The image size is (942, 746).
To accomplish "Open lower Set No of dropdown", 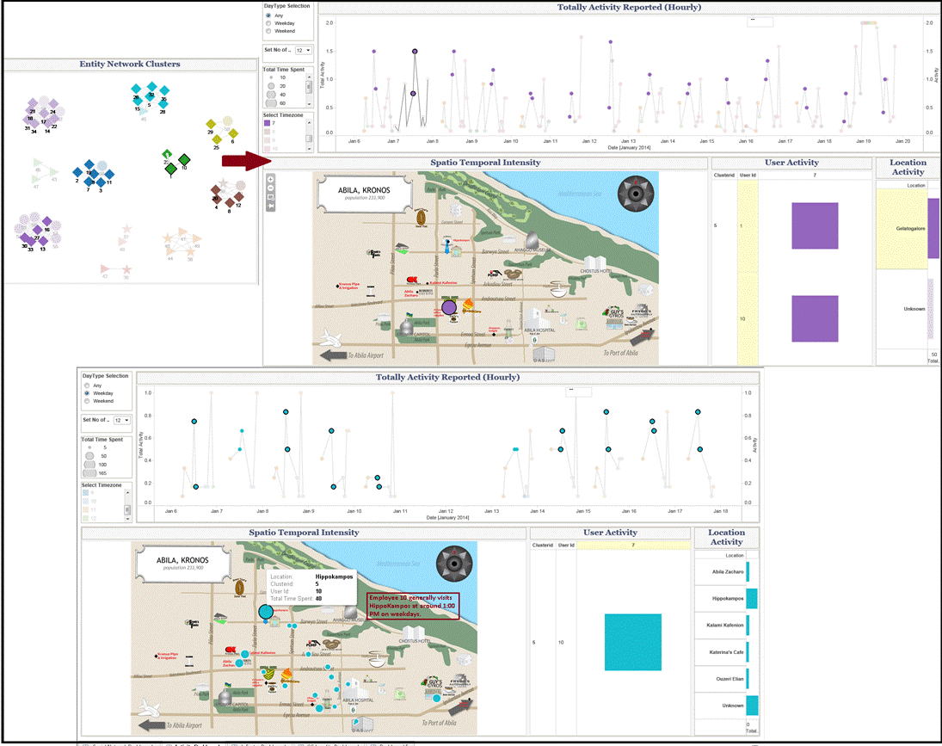I will (122, 421).
